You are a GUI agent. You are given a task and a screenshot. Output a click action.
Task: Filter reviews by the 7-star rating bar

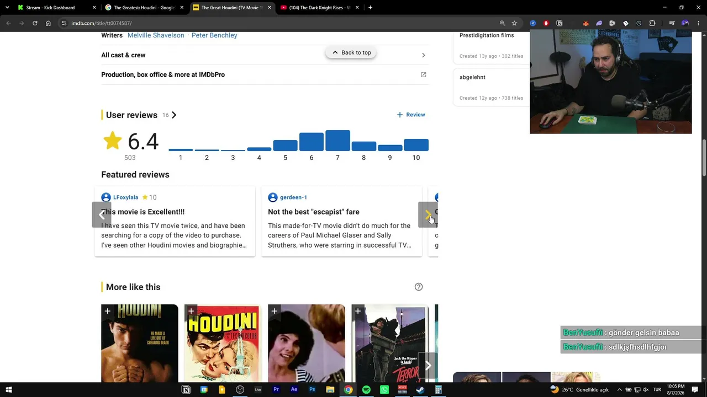pyautogui.click(x=337, y=141)
